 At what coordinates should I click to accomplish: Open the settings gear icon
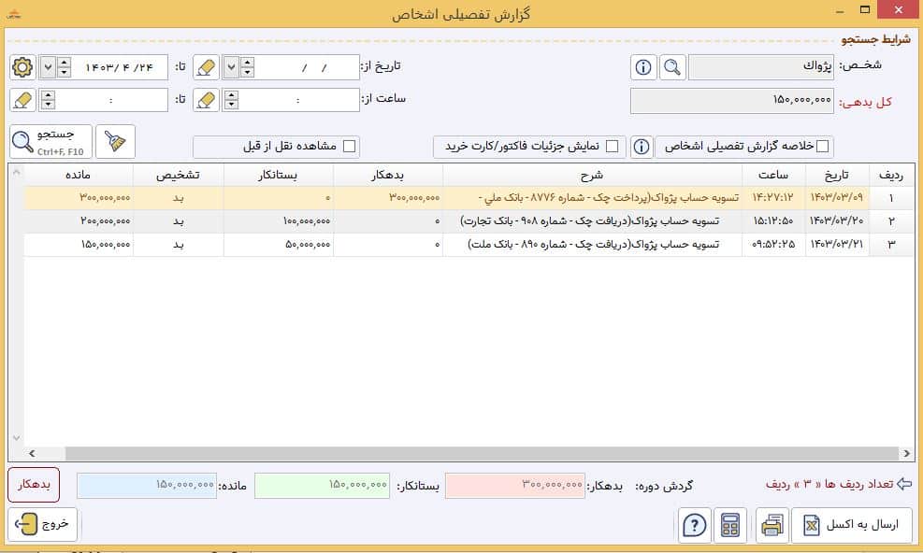click(x=22, y=67)
